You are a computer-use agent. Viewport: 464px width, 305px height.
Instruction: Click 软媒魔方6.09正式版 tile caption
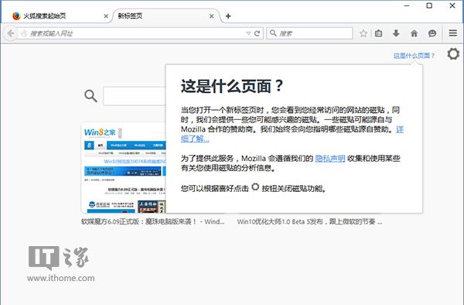[152, 221]
